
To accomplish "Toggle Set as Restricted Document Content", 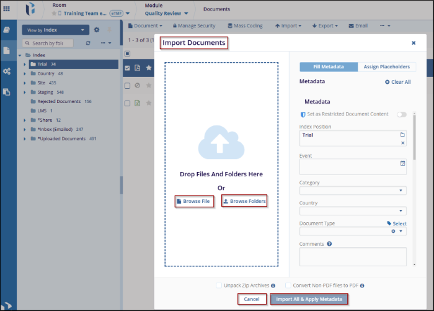I will coord(402,114).
